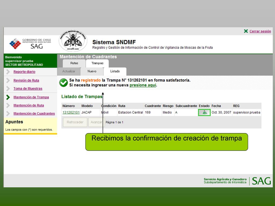Click the green arrow beside Mantención de Trampa

pos(8,97)
